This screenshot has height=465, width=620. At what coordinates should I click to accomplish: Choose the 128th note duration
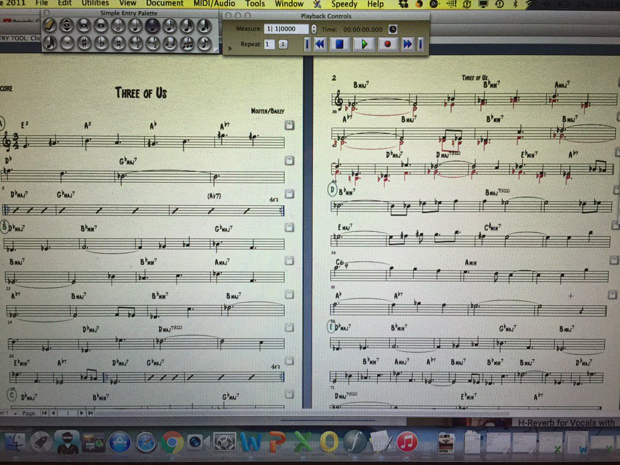(x=50, y=43)
